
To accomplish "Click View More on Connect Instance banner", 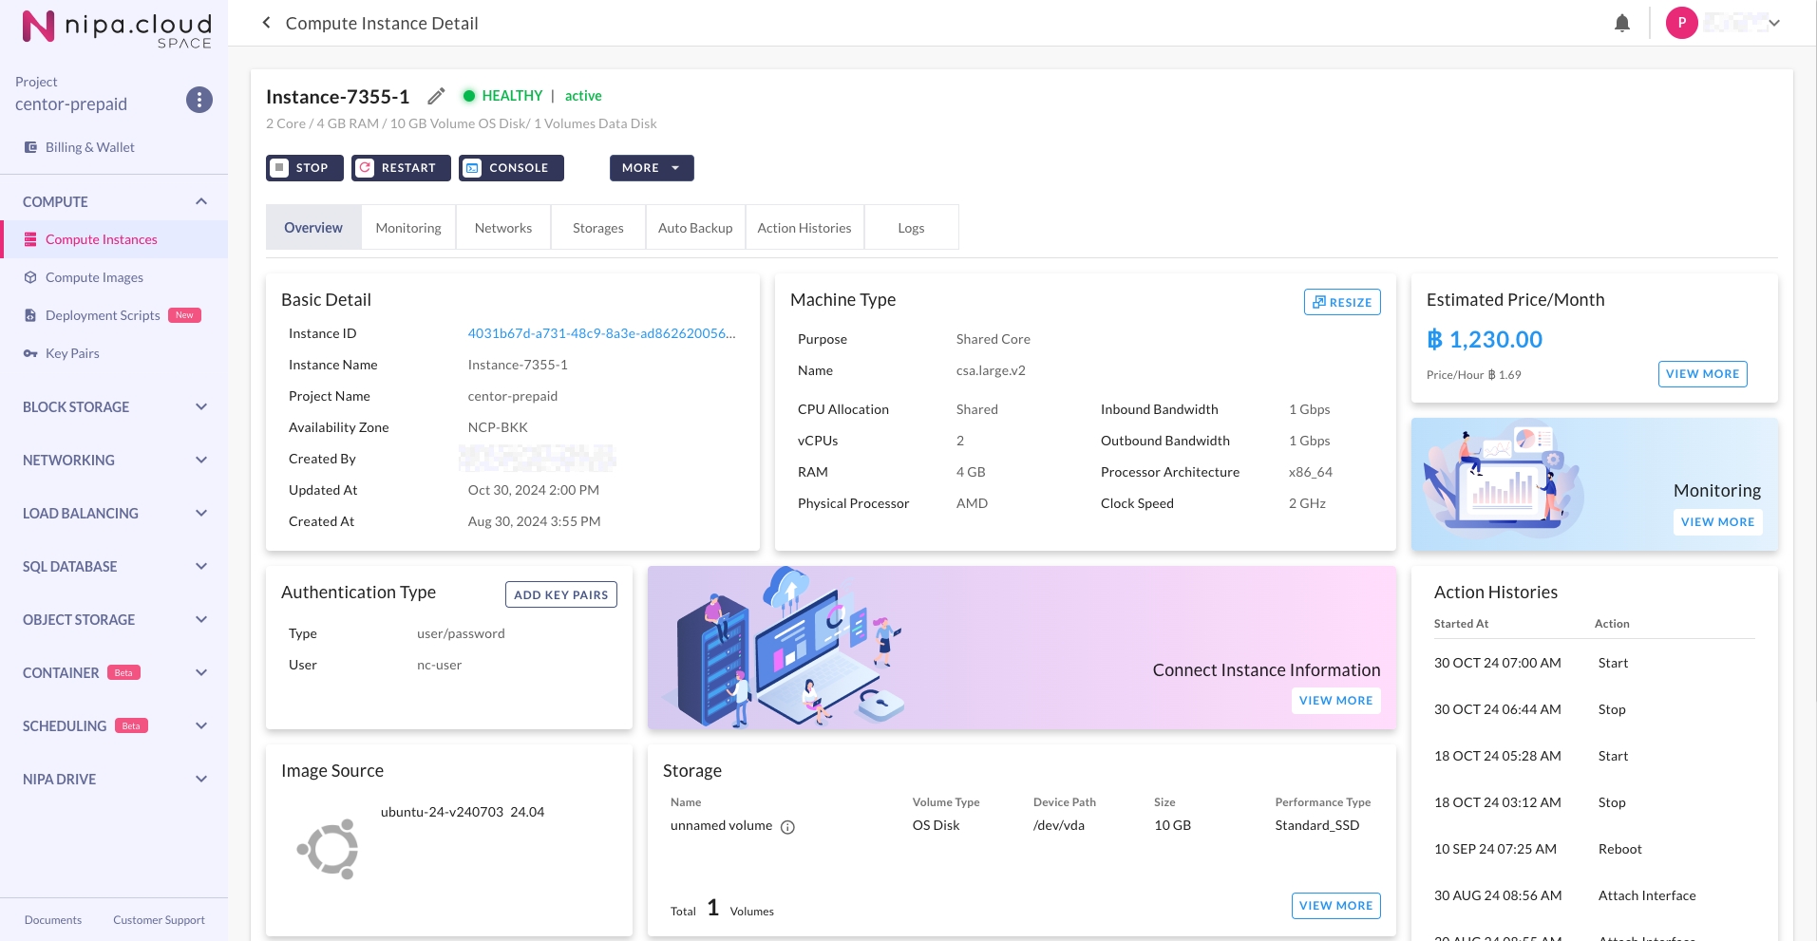I will 1335,701.
